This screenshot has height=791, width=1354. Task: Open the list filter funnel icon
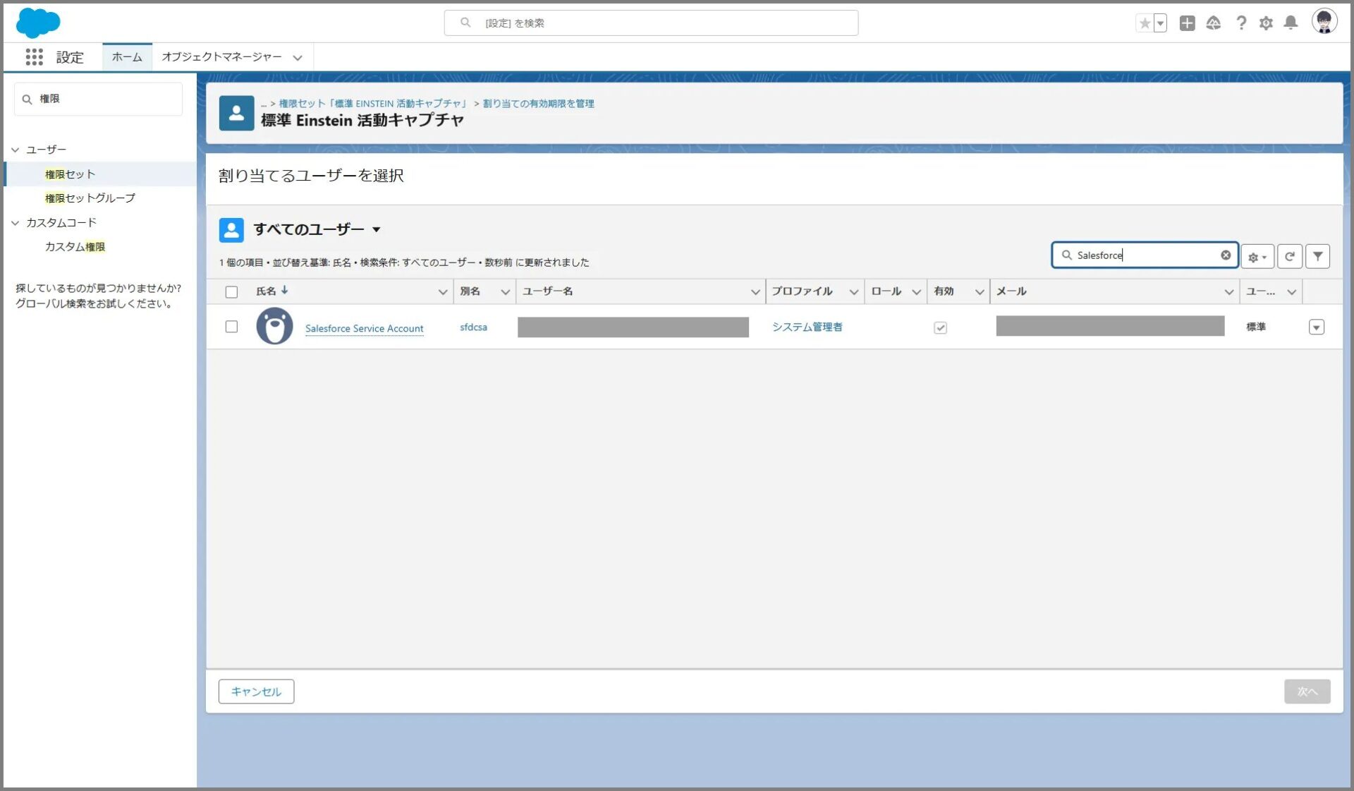(1317, 257)
